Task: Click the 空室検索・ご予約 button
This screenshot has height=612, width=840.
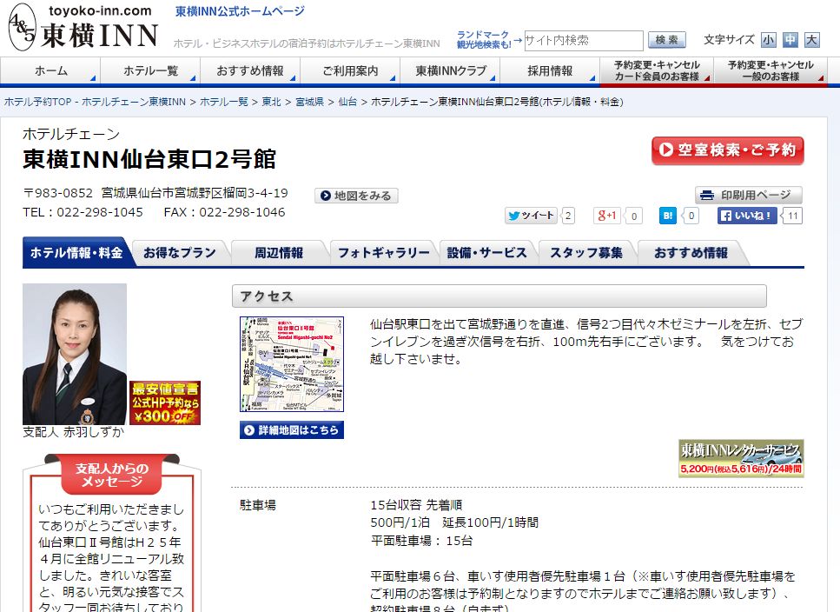Action: pos(727,150)
